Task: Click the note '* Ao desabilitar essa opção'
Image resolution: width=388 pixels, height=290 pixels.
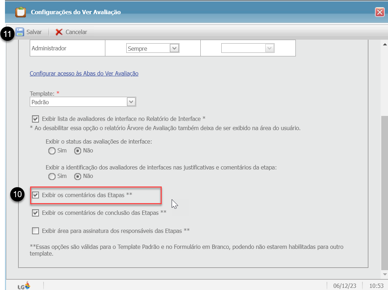Action: click(165, 128)
